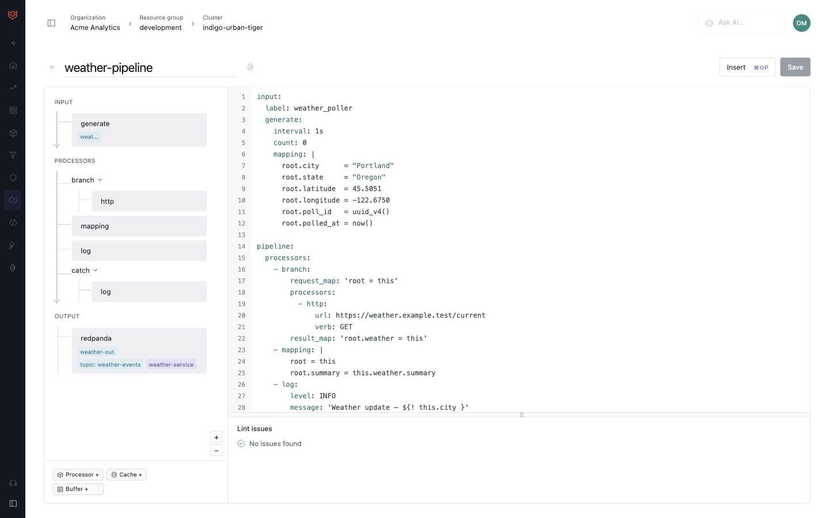Click the panel icon at the sidebar bottom
Screen dimensions: 829x518
coord(13,504)
